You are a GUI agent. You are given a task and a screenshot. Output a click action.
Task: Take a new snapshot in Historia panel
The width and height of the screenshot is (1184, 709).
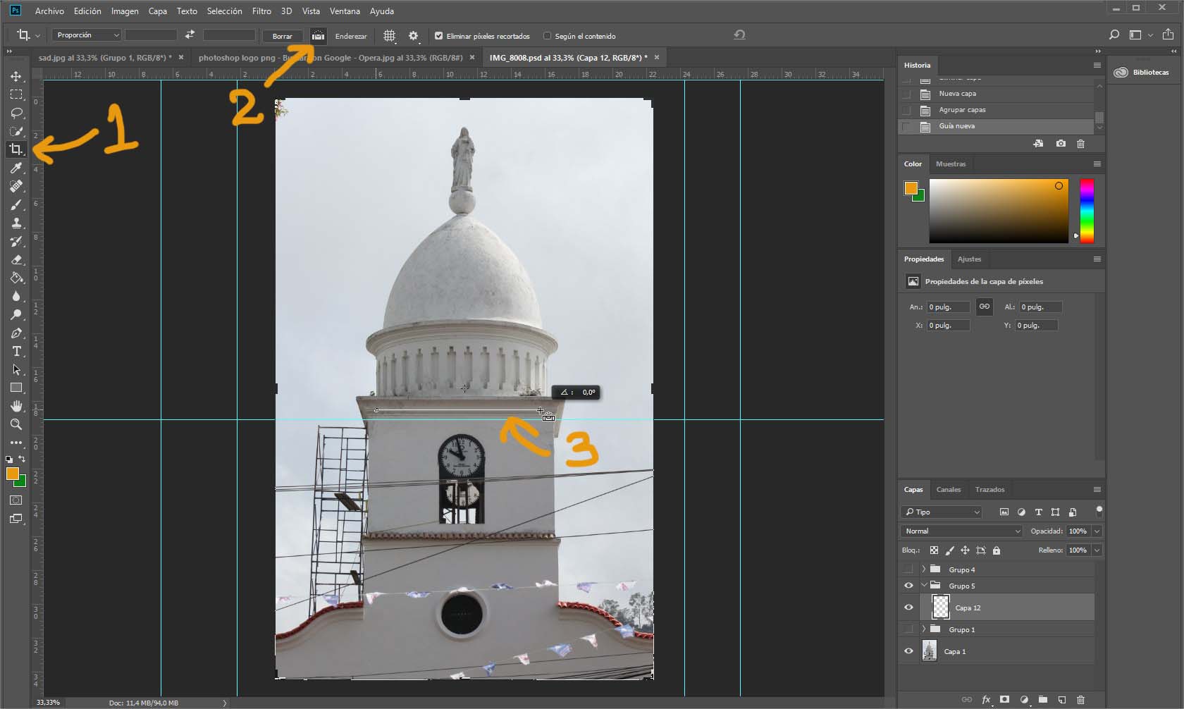(x=1061, y=143)
